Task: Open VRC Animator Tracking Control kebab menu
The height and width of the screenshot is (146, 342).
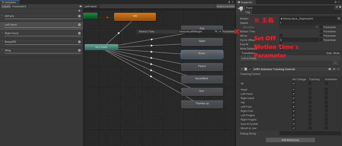Action: click(338, 69)
